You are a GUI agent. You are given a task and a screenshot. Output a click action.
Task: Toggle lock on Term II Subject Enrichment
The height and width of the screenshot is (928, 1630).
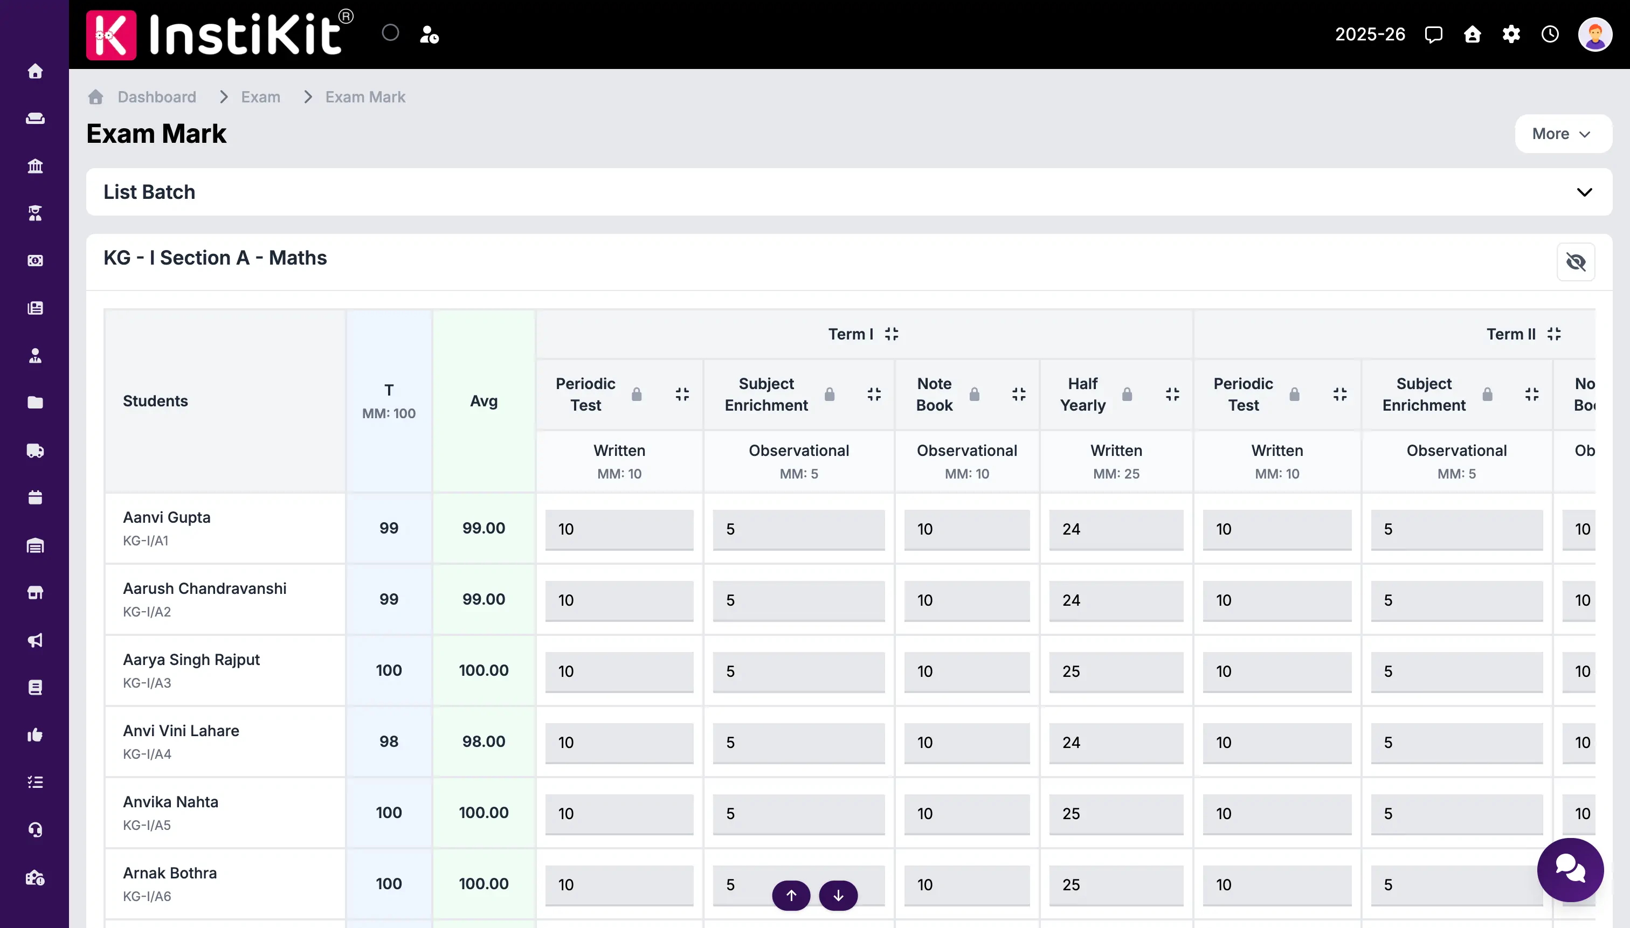1487,394
